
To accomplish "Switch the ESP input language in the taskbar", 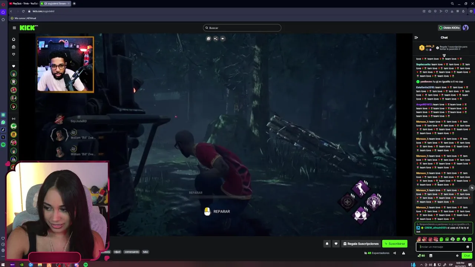I will (x=451, y=265).
